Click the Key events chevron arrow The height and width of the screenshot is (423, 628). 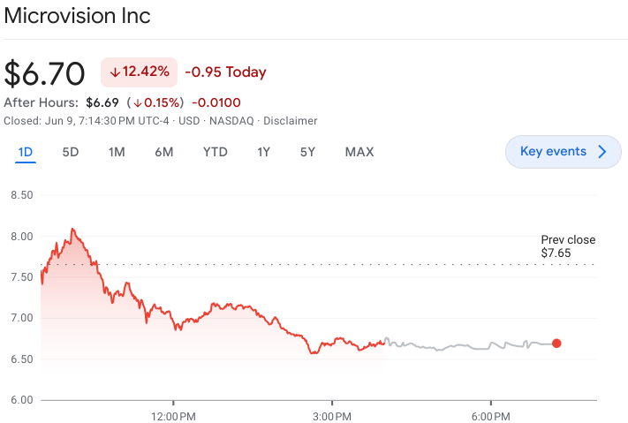click(x=602, y=152)
